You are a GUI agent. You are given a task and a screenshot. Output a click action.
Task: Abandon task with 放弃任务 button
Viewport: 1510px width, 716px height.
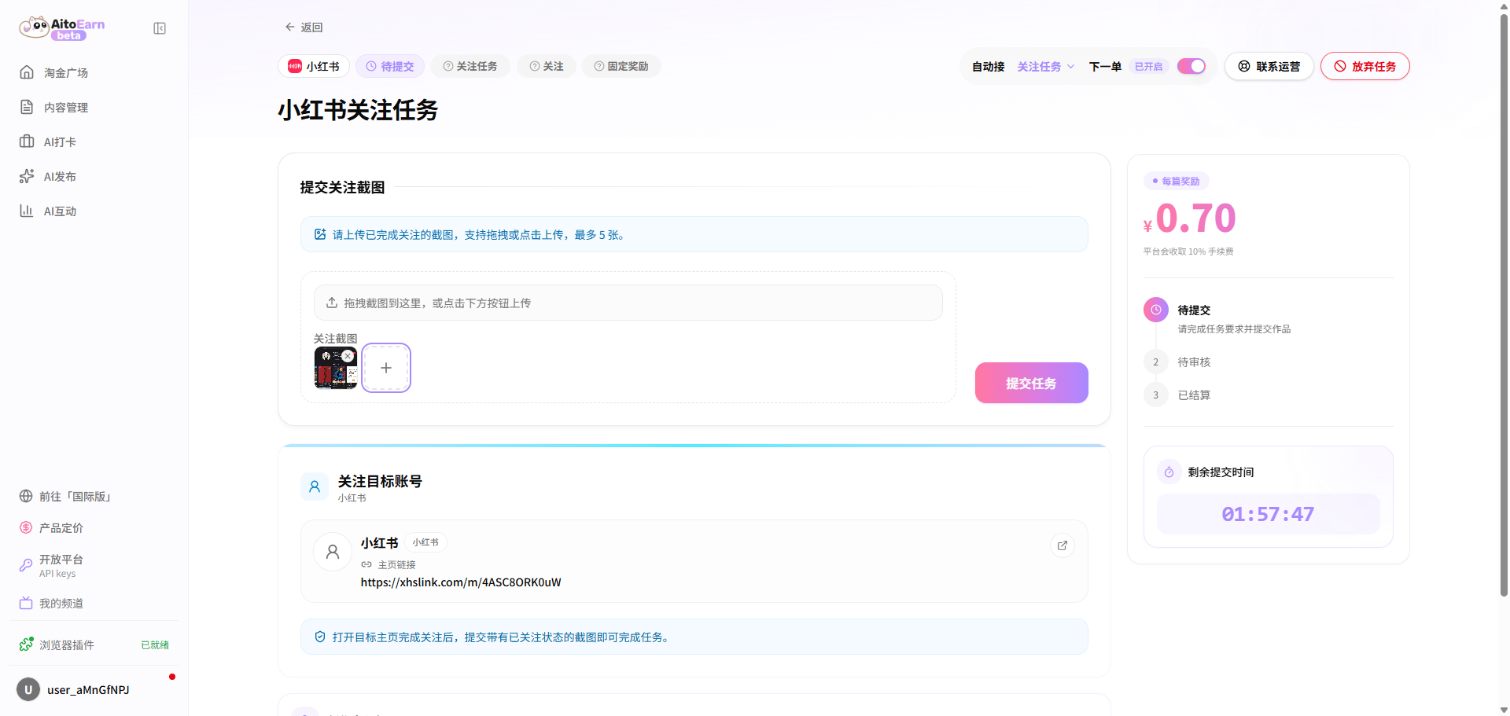click(1365, 66)
